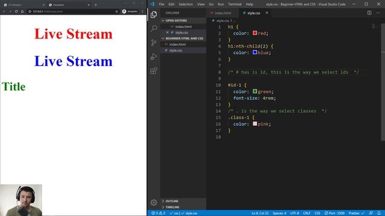The height and width of the screenshot is (216, 385).
Task: Open the Terminal menu
Action: point(235,4)
